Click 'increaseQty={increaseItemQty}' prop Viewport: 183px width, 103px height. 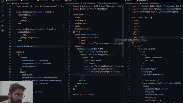click(100, 69)
